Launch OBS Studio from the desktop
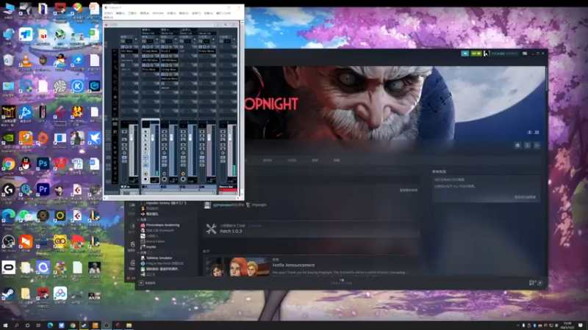Screen dimensions: 588x330 coord(8,242)
